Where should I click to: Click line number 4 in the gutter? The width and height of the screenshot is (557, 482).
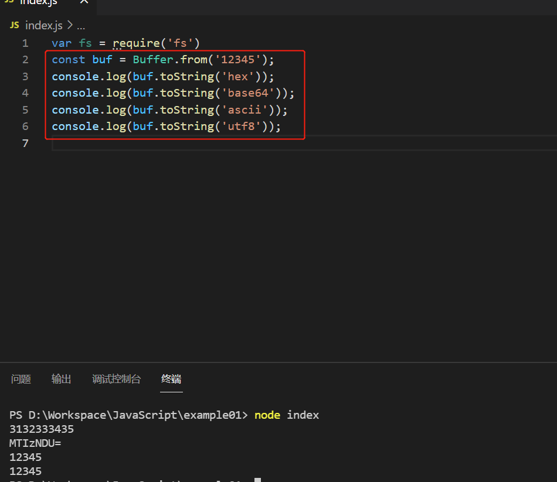pyautogui.click(x=25, y=93)
